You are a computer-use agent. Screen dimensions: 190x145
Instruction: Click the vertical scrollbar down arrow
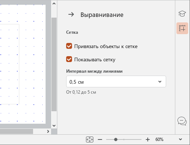pos(54,126)
